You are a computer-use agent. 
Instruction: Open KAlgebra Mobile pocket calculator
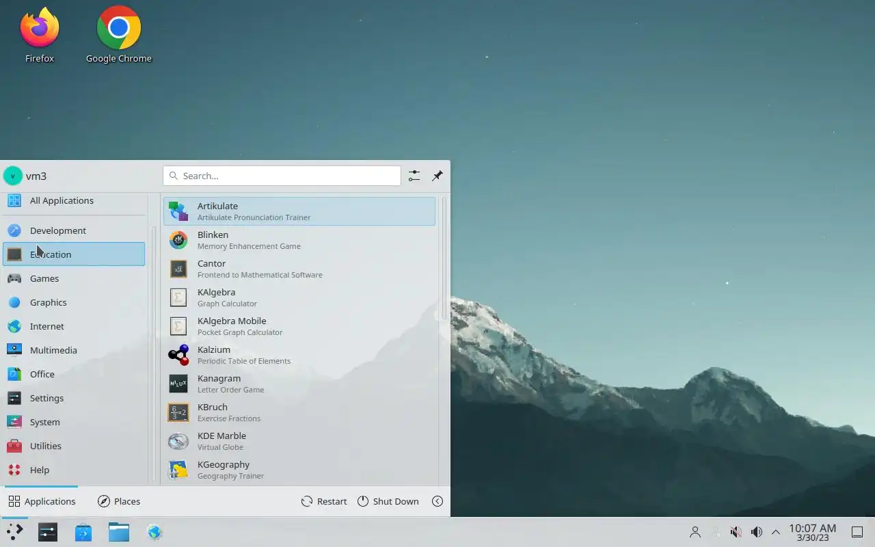coord(299,326)
